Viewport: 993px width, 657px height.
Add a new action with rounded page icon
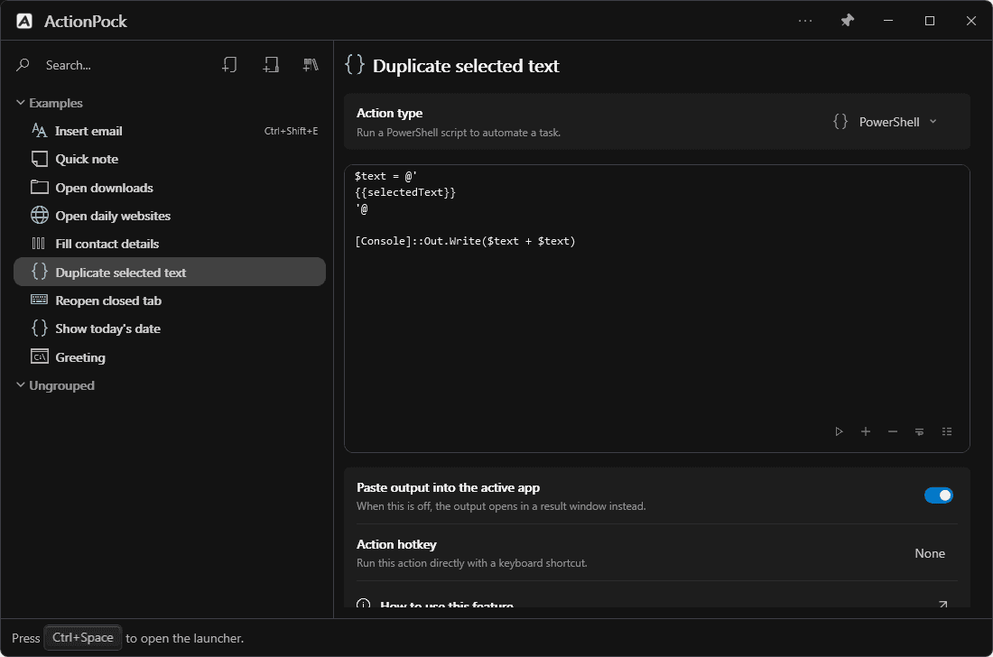229,65
